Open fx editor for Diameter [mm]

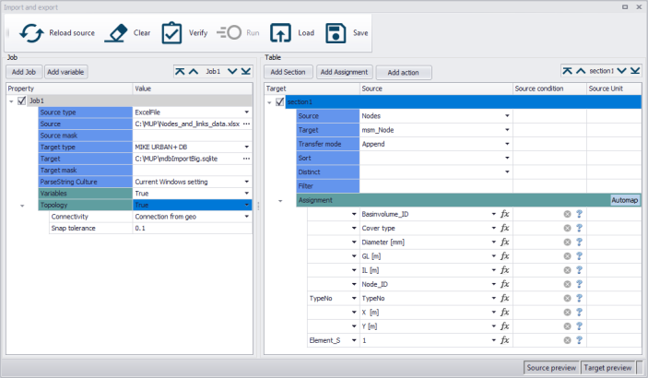[504, 242]
